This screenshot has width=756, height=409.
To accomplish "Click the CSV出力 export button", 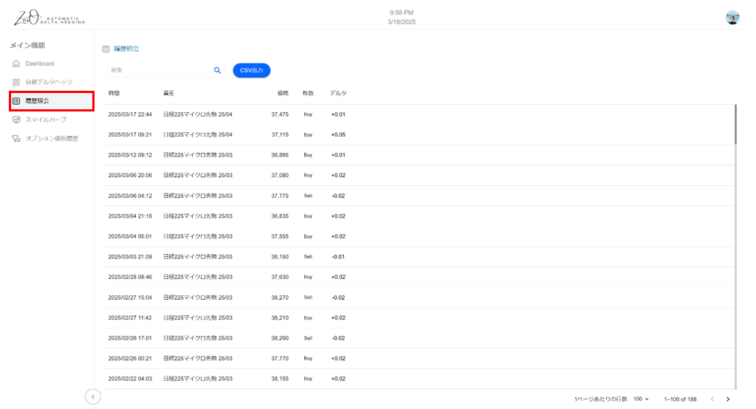I will click(251, 70).
